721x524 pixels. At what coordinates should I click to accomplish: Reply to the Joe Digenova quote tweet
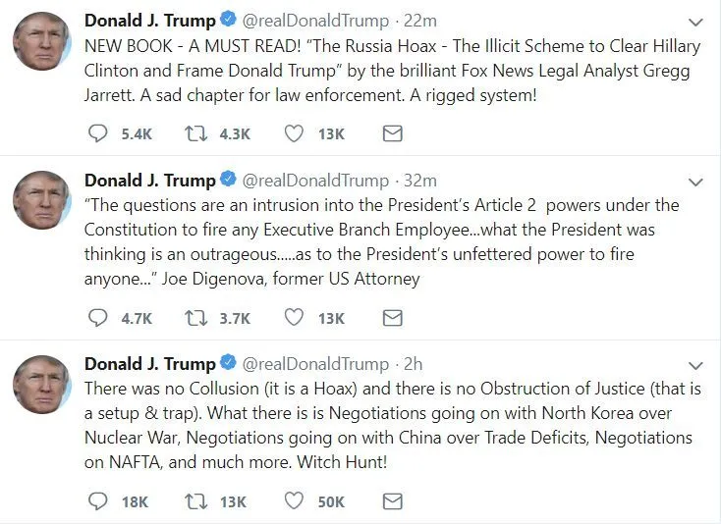point(97,317)
